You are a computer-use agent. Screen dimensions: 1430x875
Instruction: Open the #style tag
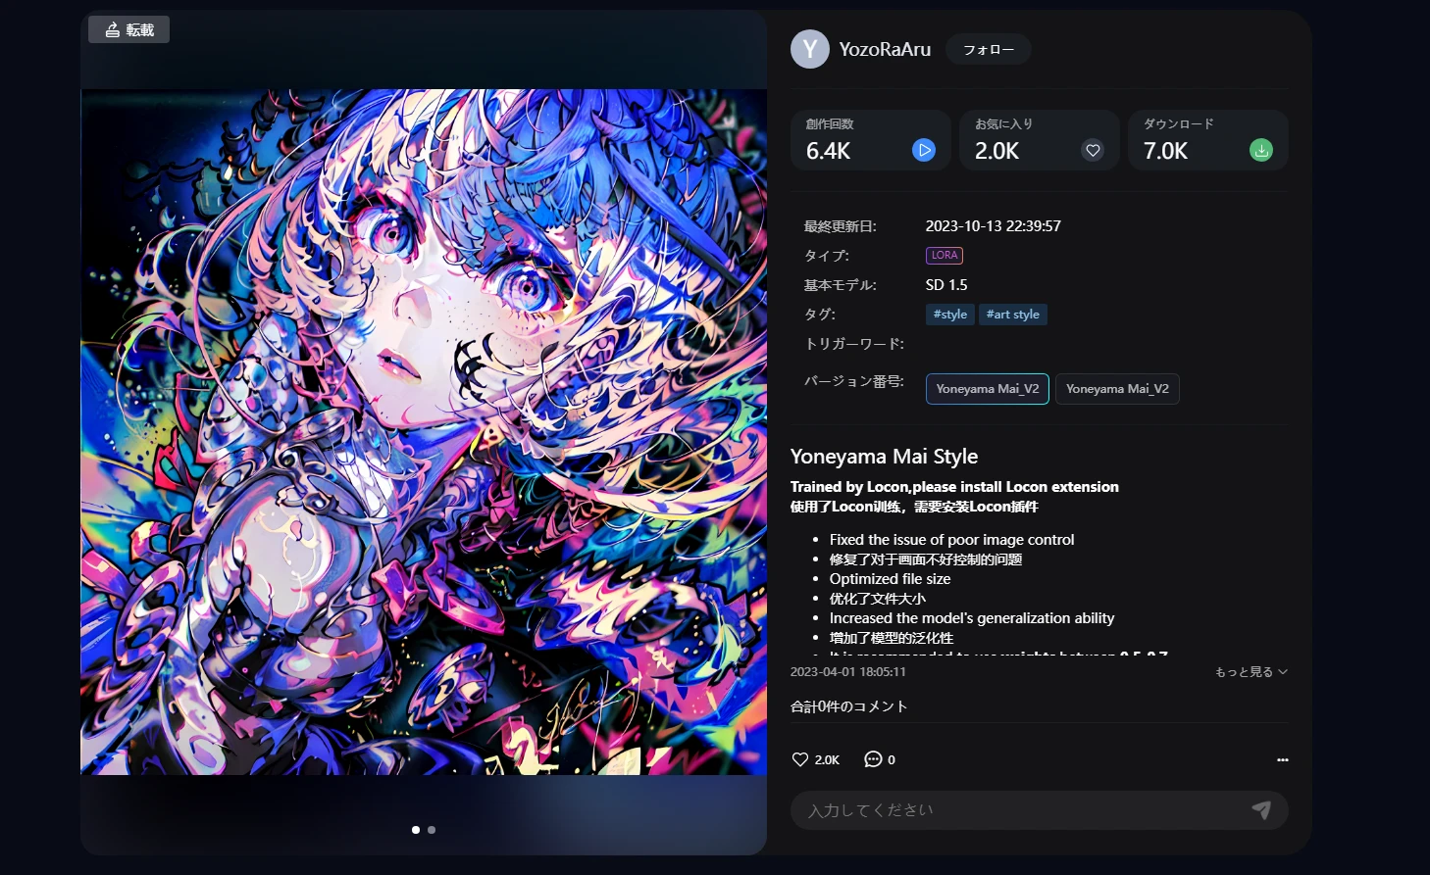pos(950,315)
